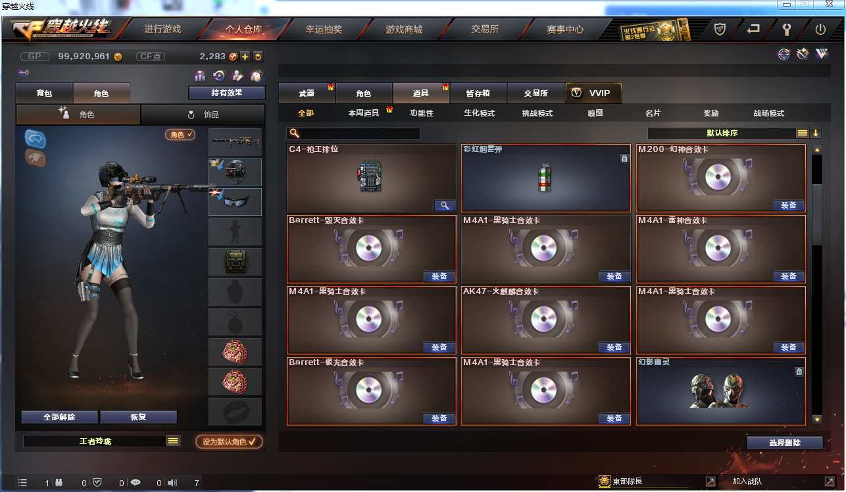Open the VVIP tab
Screen dimensions: 846x492
coord(593,93)
